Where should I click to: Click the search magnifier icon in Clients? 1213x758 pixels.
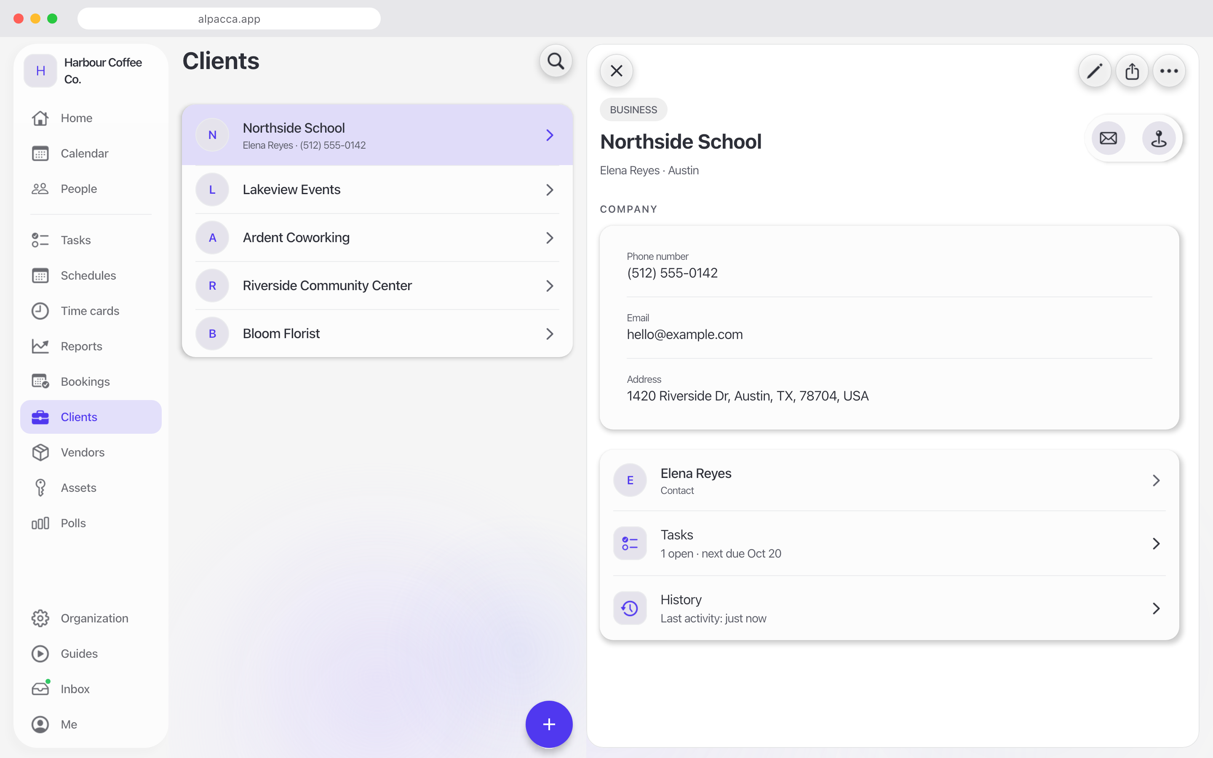tap(556, 61)
